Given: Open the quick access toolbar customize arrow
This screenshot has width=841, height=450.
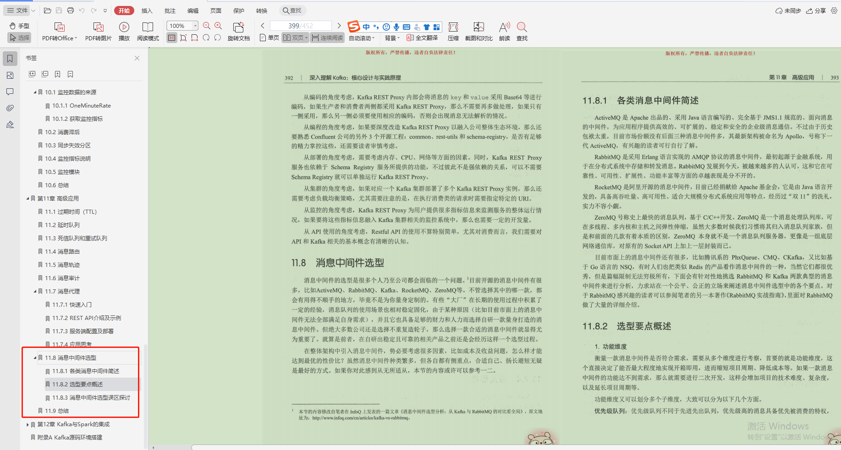Looking at the screenshot, I should click(x=105, y=11).
